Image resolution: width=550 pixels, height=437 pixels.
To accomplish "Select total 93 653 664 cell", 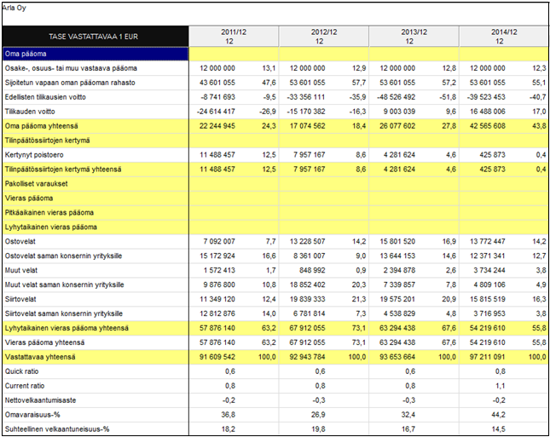I will pos(397,357).
